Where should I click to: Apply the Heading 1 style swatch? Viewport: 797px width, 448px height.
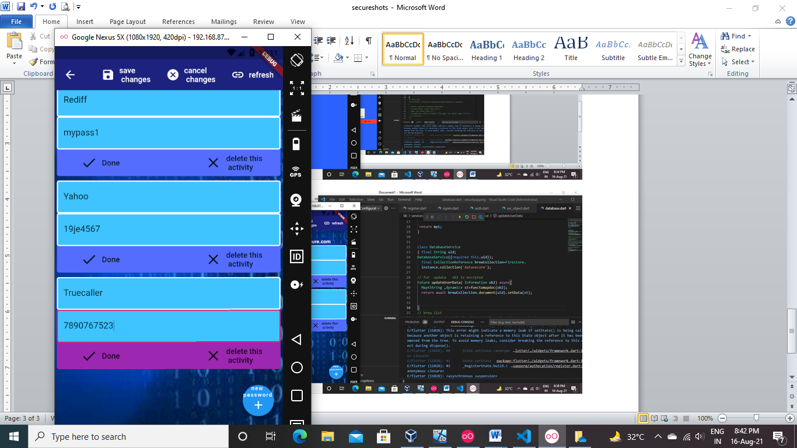487,48
